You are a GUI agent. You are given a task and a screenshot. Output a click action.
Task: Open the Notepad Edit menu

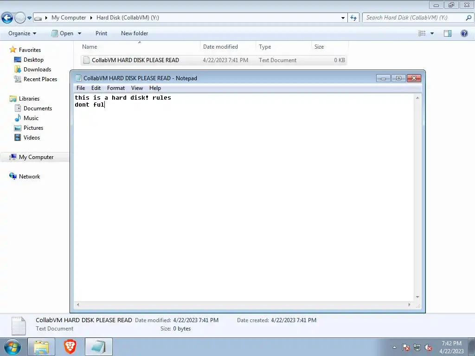tap(96, 88)
